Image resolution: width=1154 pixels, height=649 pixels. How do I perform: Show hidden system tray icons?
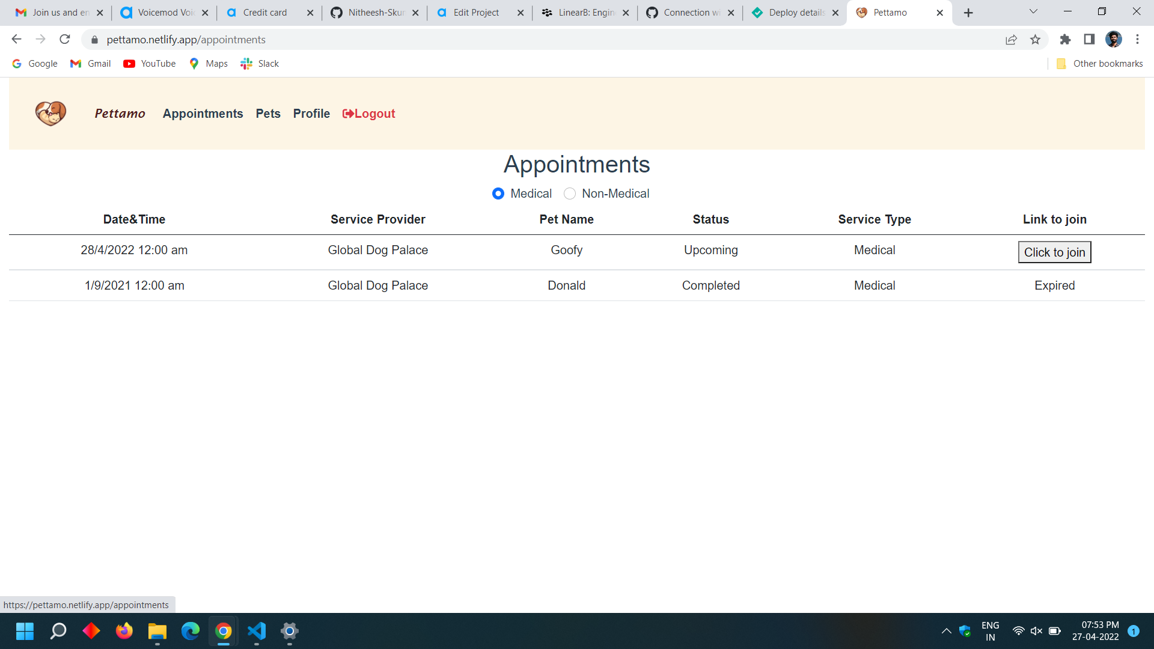[x=946, y=631]
